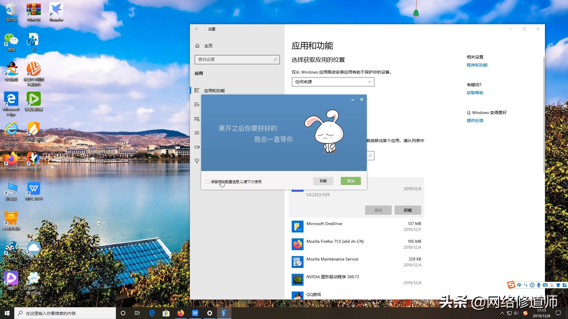Navigate back with Settings back arrow
The width and height of the screenshot is (568, 319).
coord(197,29)
